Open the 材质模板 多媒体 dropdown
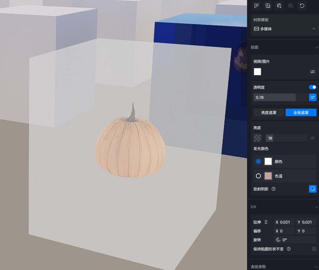This screenshot has width=319, height=270. [x=284, y=29]
